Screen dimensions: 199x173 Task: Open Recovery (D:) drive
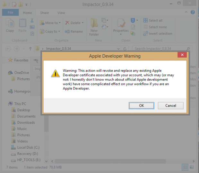coord(24,153)
